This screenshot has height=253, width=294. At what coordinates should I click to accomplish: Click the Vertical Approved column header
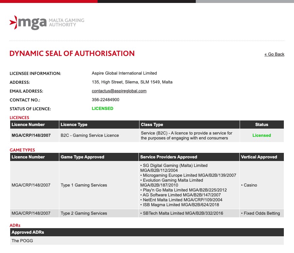pos(262,157)
